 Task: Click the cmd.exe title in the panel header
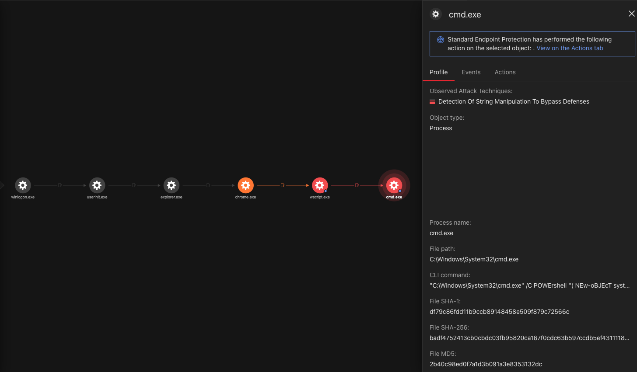point(465,14)
